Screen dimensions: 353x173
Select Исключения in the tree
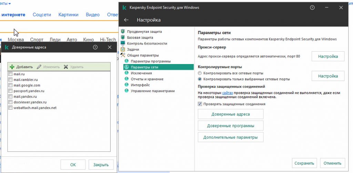tap(141, 73)
